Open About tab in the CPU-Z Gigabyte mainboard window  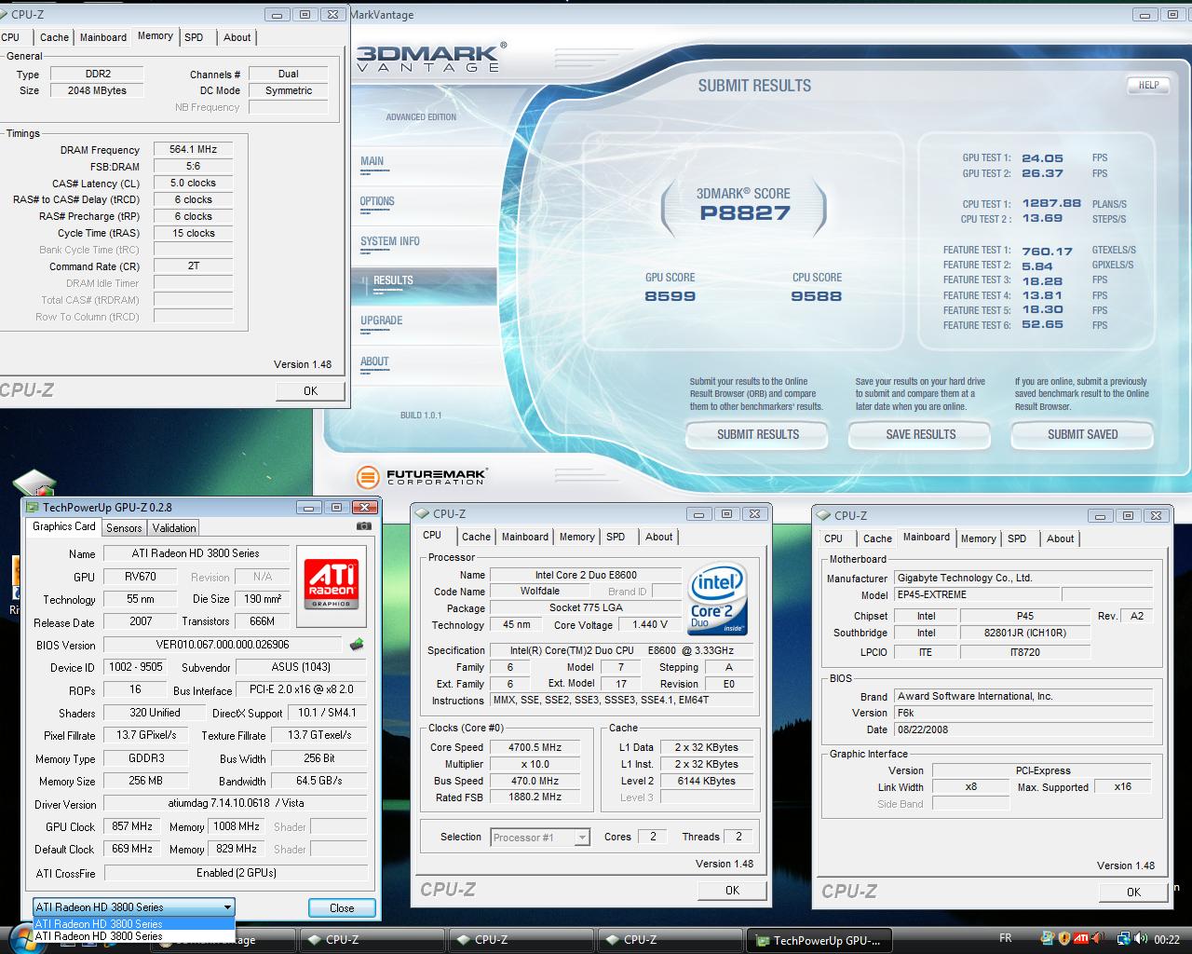pyautogui.click(x=1060, y=538)
